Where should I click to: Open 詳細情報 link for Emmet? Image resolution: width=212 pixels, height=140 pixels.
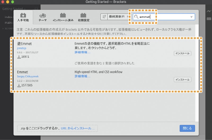click(x=82, y=76)
